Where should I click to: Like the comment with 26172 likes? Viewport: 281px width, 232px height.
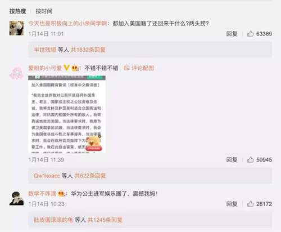pos(250,204)
